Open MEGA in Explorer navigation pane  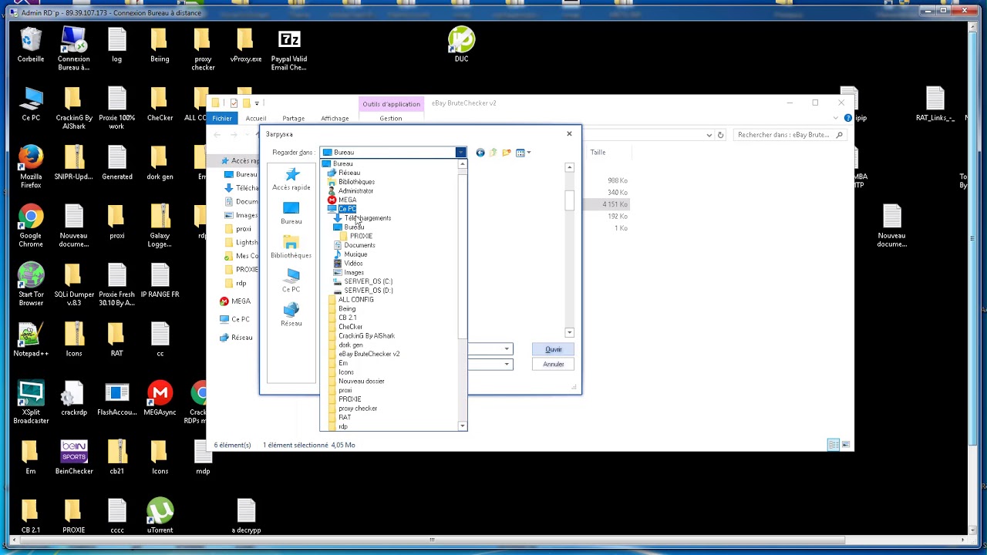241,301
